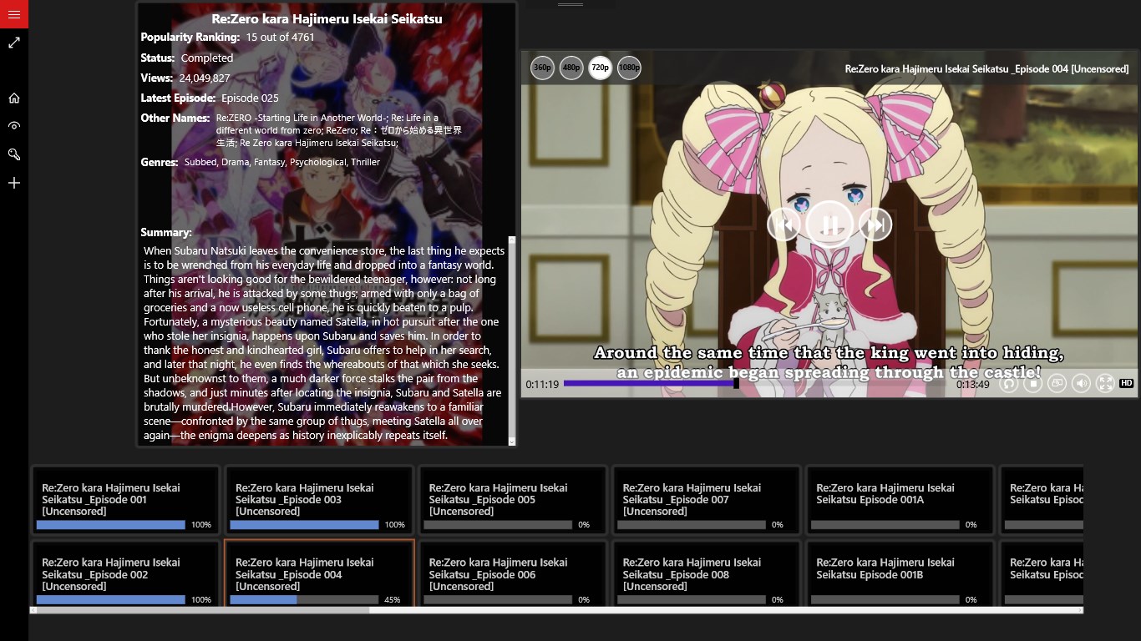Select 480p video quality
Viewport: 1141px width, 641px height.
point(571,68)
